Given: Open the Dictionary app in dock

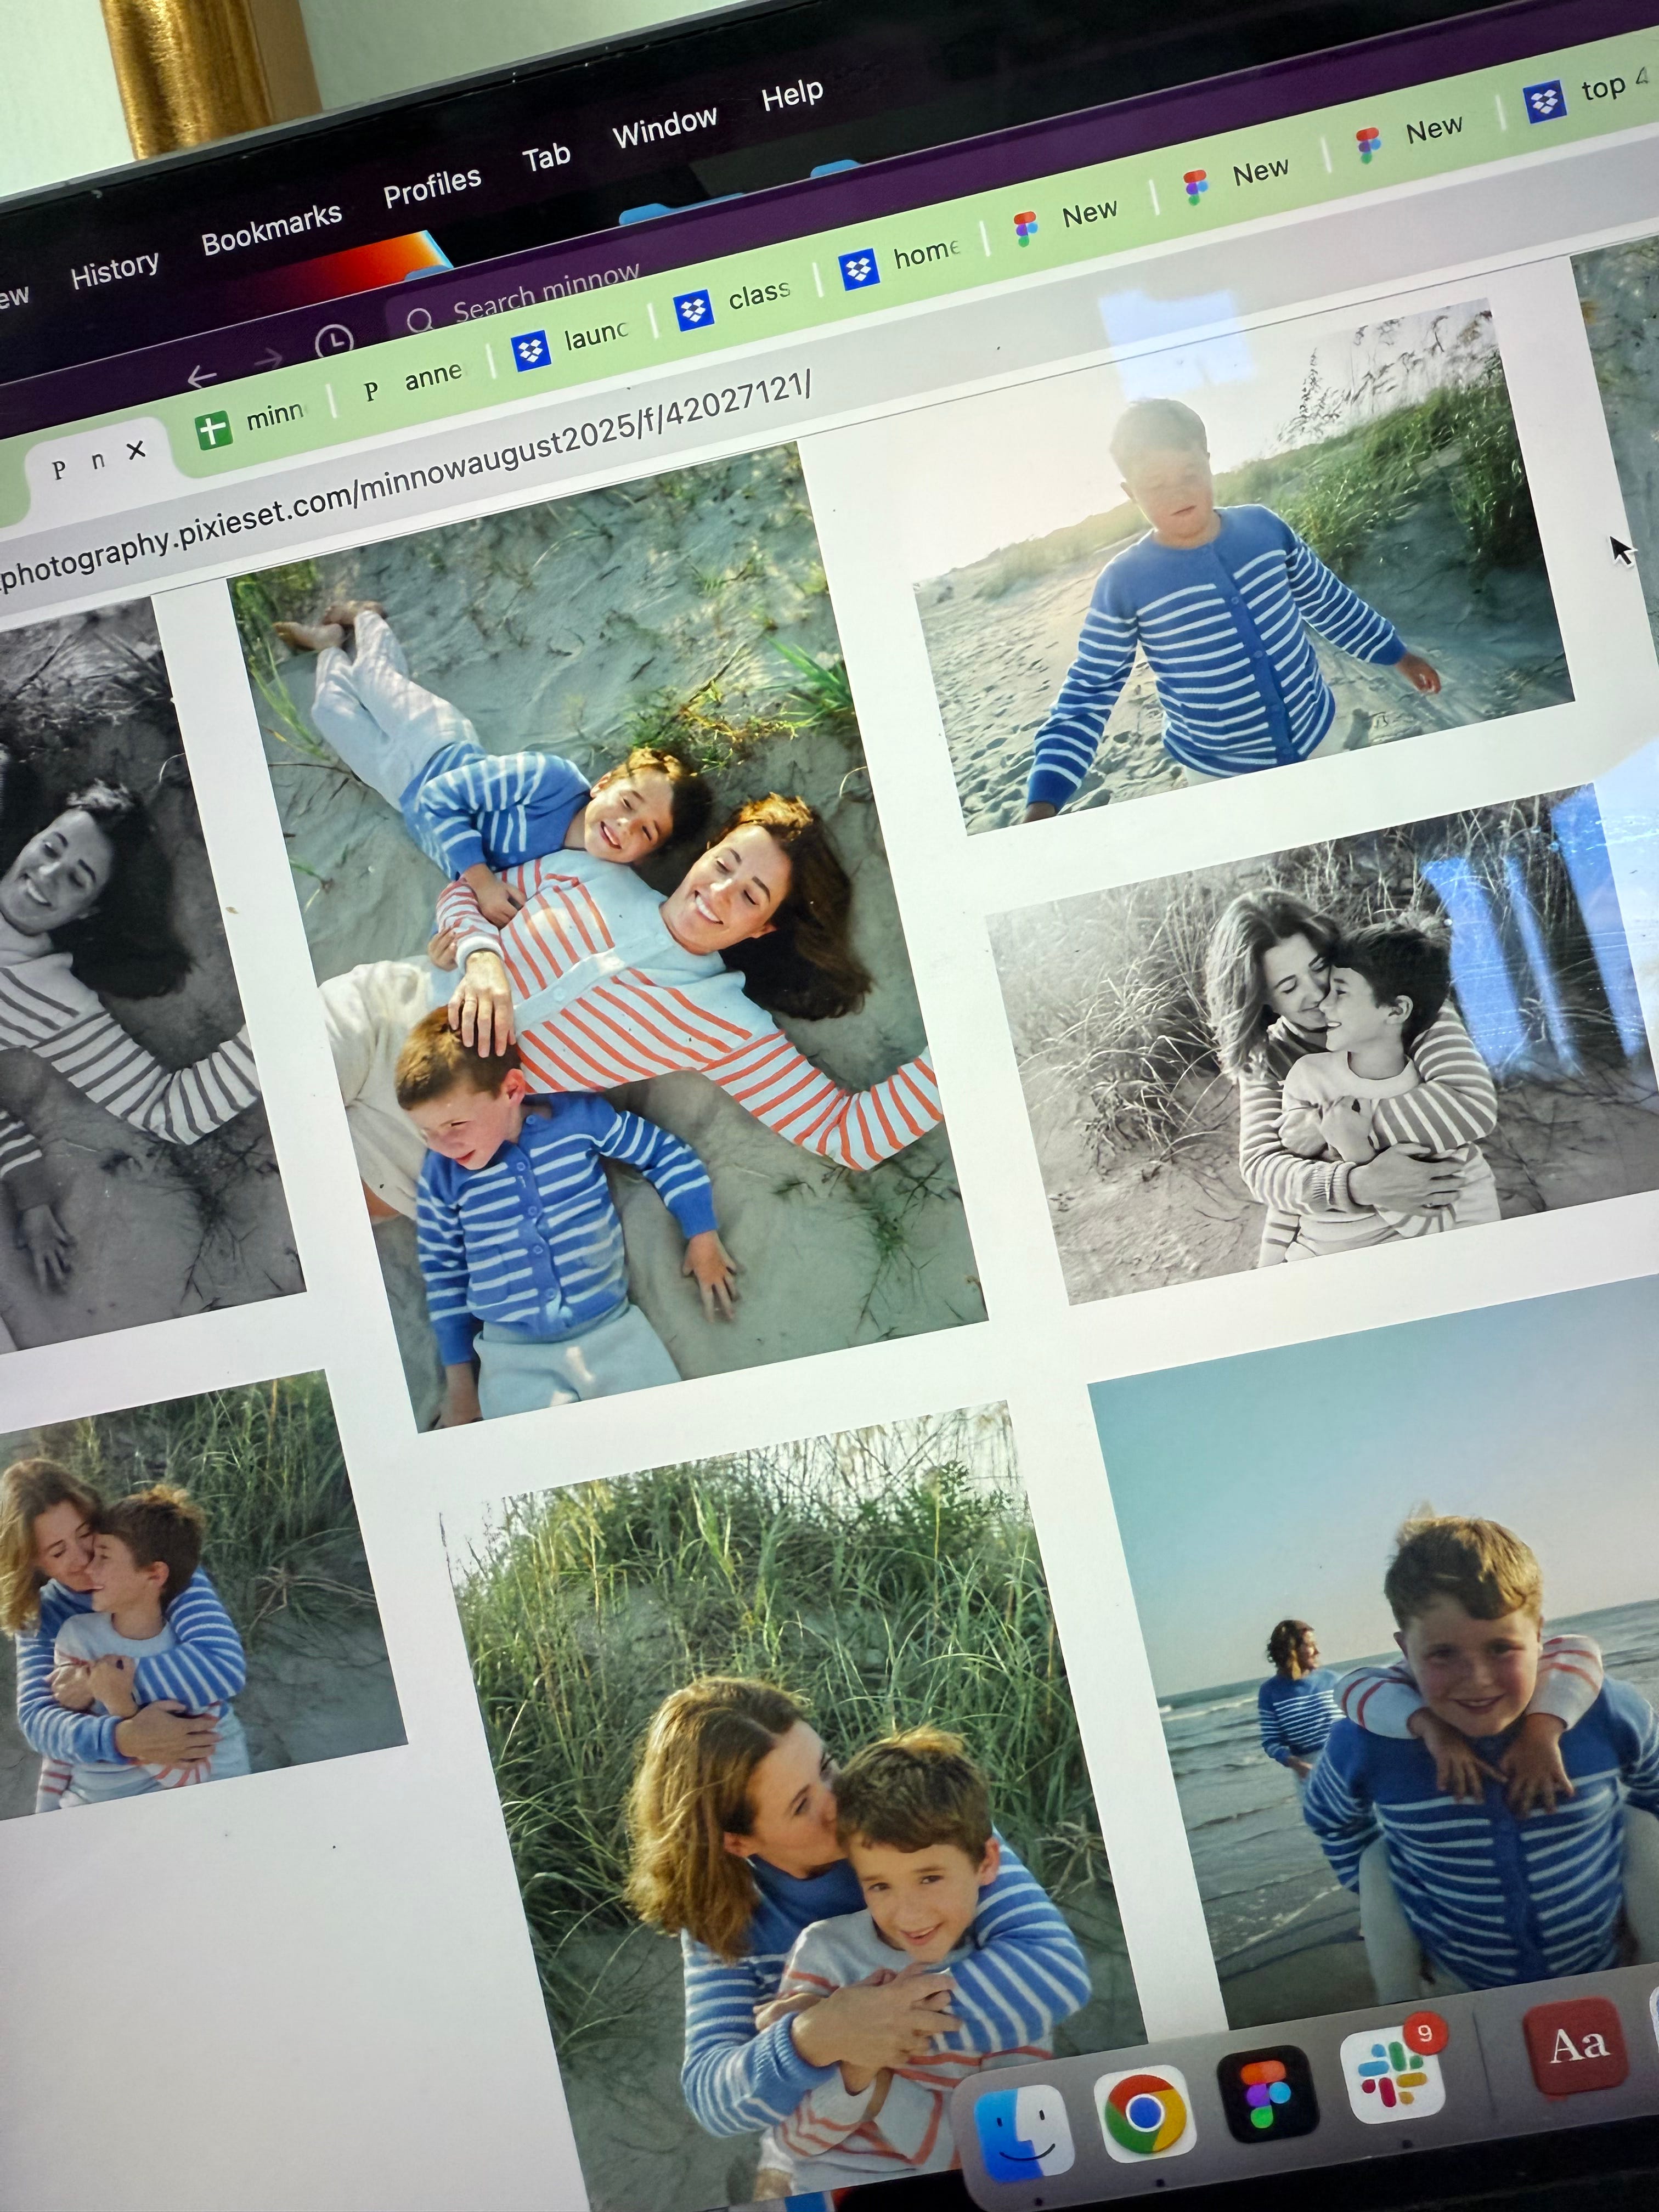Looking at the screenshot, I should (x=1576, y=2046).
